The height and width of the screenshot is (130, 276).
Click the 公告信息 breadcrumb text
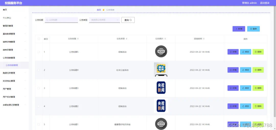[110, 10]
